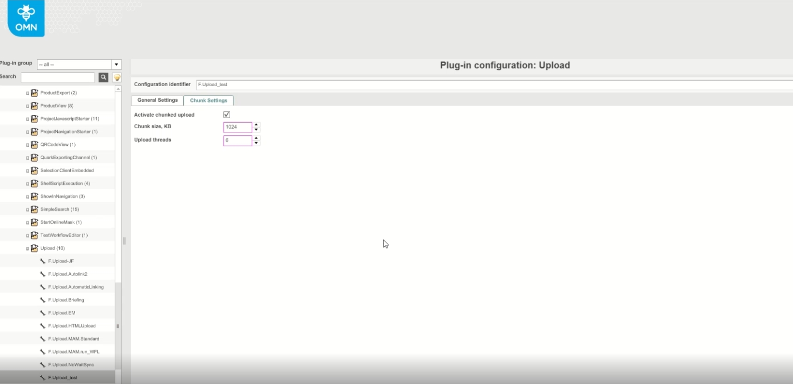Expand the ProjectJavascriptStarter tree node
Viewport: 793px width, 384px height.
tap(27, 119)
